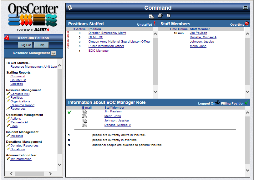
Task: Click the alert icon beside the user name
Action: click(7, 38)
